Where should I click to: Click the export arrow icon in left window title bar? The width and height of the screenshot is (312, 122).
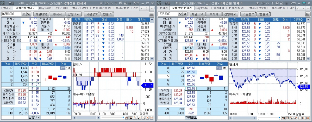(107, 3)
